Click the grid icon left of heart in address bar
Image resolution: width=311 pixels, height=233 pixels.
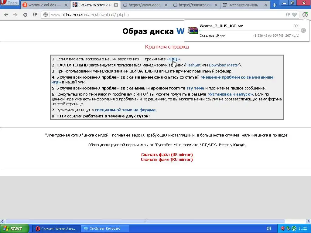(288, 15)
